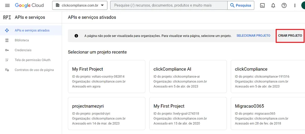Choose the projectnamezyri project card

click(107, 114)
